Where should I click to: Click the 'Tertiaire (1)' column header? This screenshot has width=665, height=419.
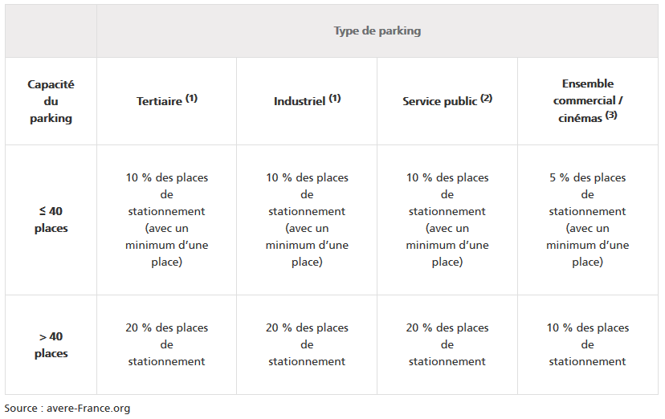(167, 101)
